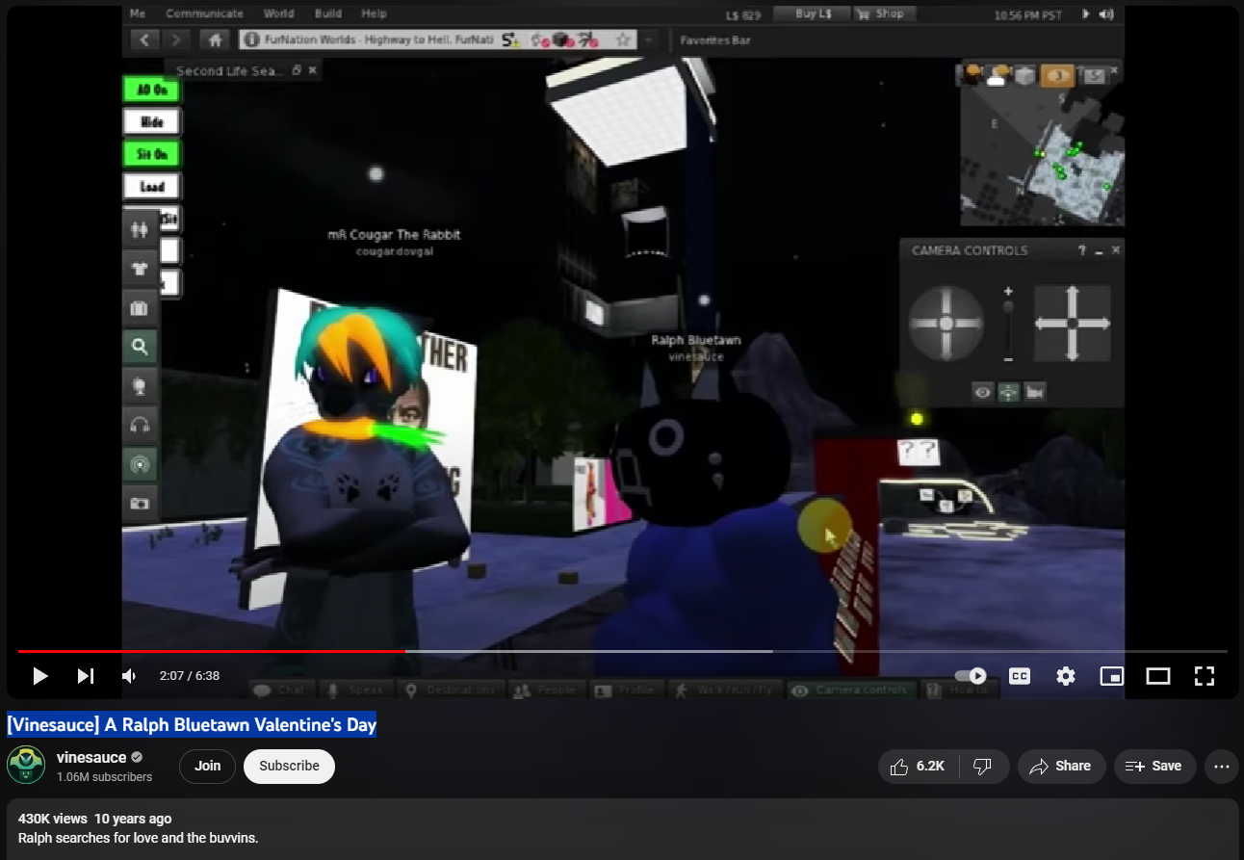Image resolution: width=1244 pixels, height=860 pixels.
Task: Open the player settings gear
Action: pyautogui.click(x=1066, y=676)
